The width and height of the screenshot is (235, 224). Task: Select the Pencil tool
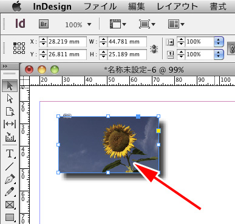(x=10, y=192)
